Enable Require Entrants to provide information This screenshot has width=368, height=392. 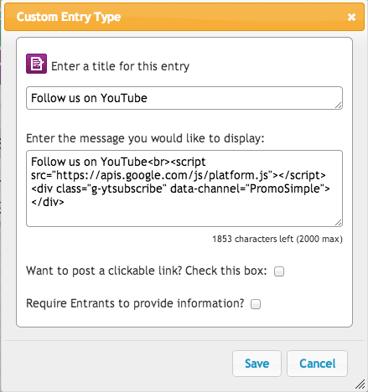[x=256, y=304]
